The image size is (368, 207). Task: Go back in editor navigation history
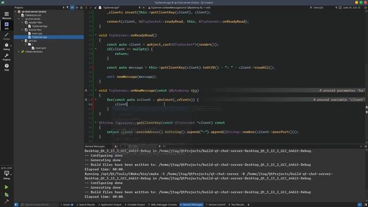(x=86, y=7)
